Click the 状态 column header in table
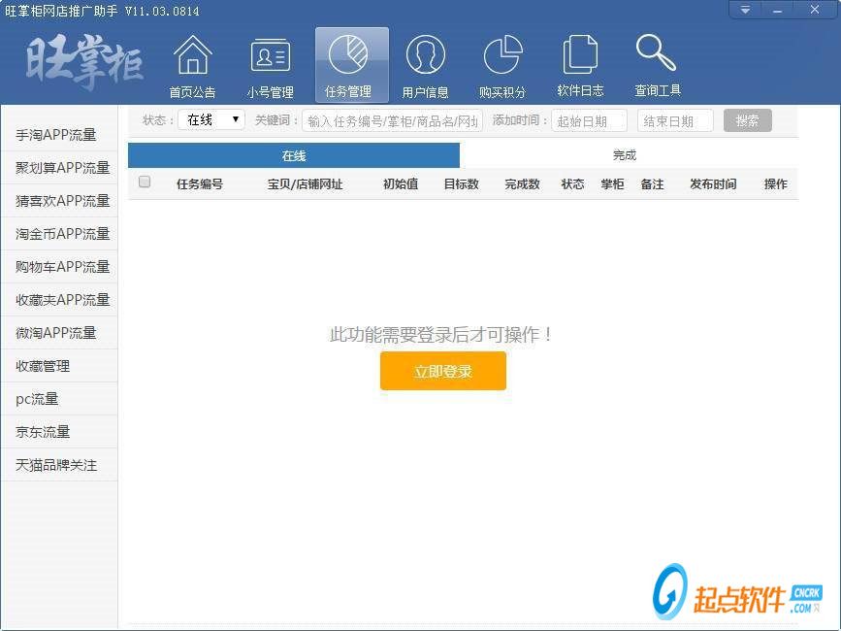This screenshot has height=631, width=841. coord(572,184)
